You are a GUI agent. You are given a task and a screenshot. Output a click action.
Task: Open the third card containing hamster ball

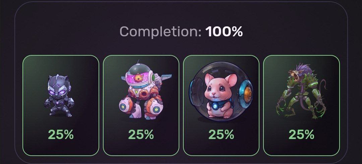click(221, 105)
